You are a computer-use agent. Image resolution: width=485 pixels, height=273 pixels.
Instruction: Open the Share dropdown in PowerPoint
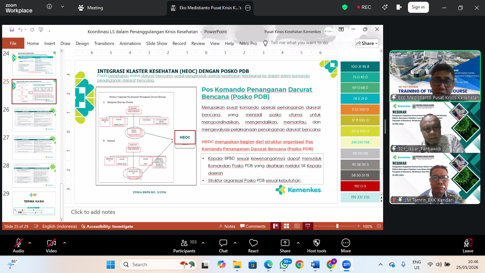pyautogui.click(x=367, y=43)
